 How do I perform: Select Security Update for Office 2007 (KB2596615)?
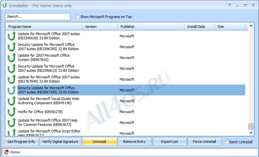click(x=48, y=69)
